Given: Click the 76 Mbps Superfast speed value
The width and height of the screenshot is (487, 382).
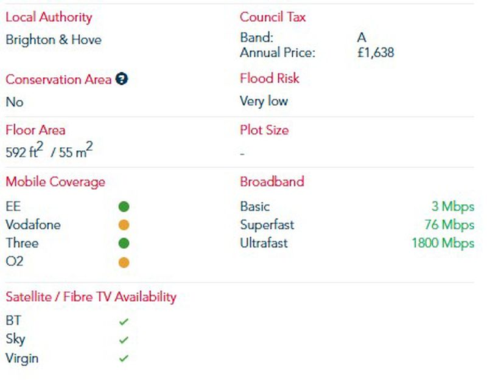Looking at the screenshot, I should 449,225.
